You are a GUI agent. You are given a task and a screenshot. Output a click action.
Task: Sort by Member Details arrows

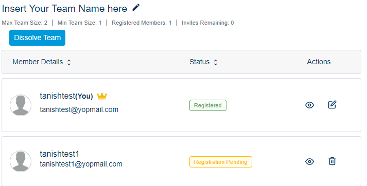click(x=69, y=62)
